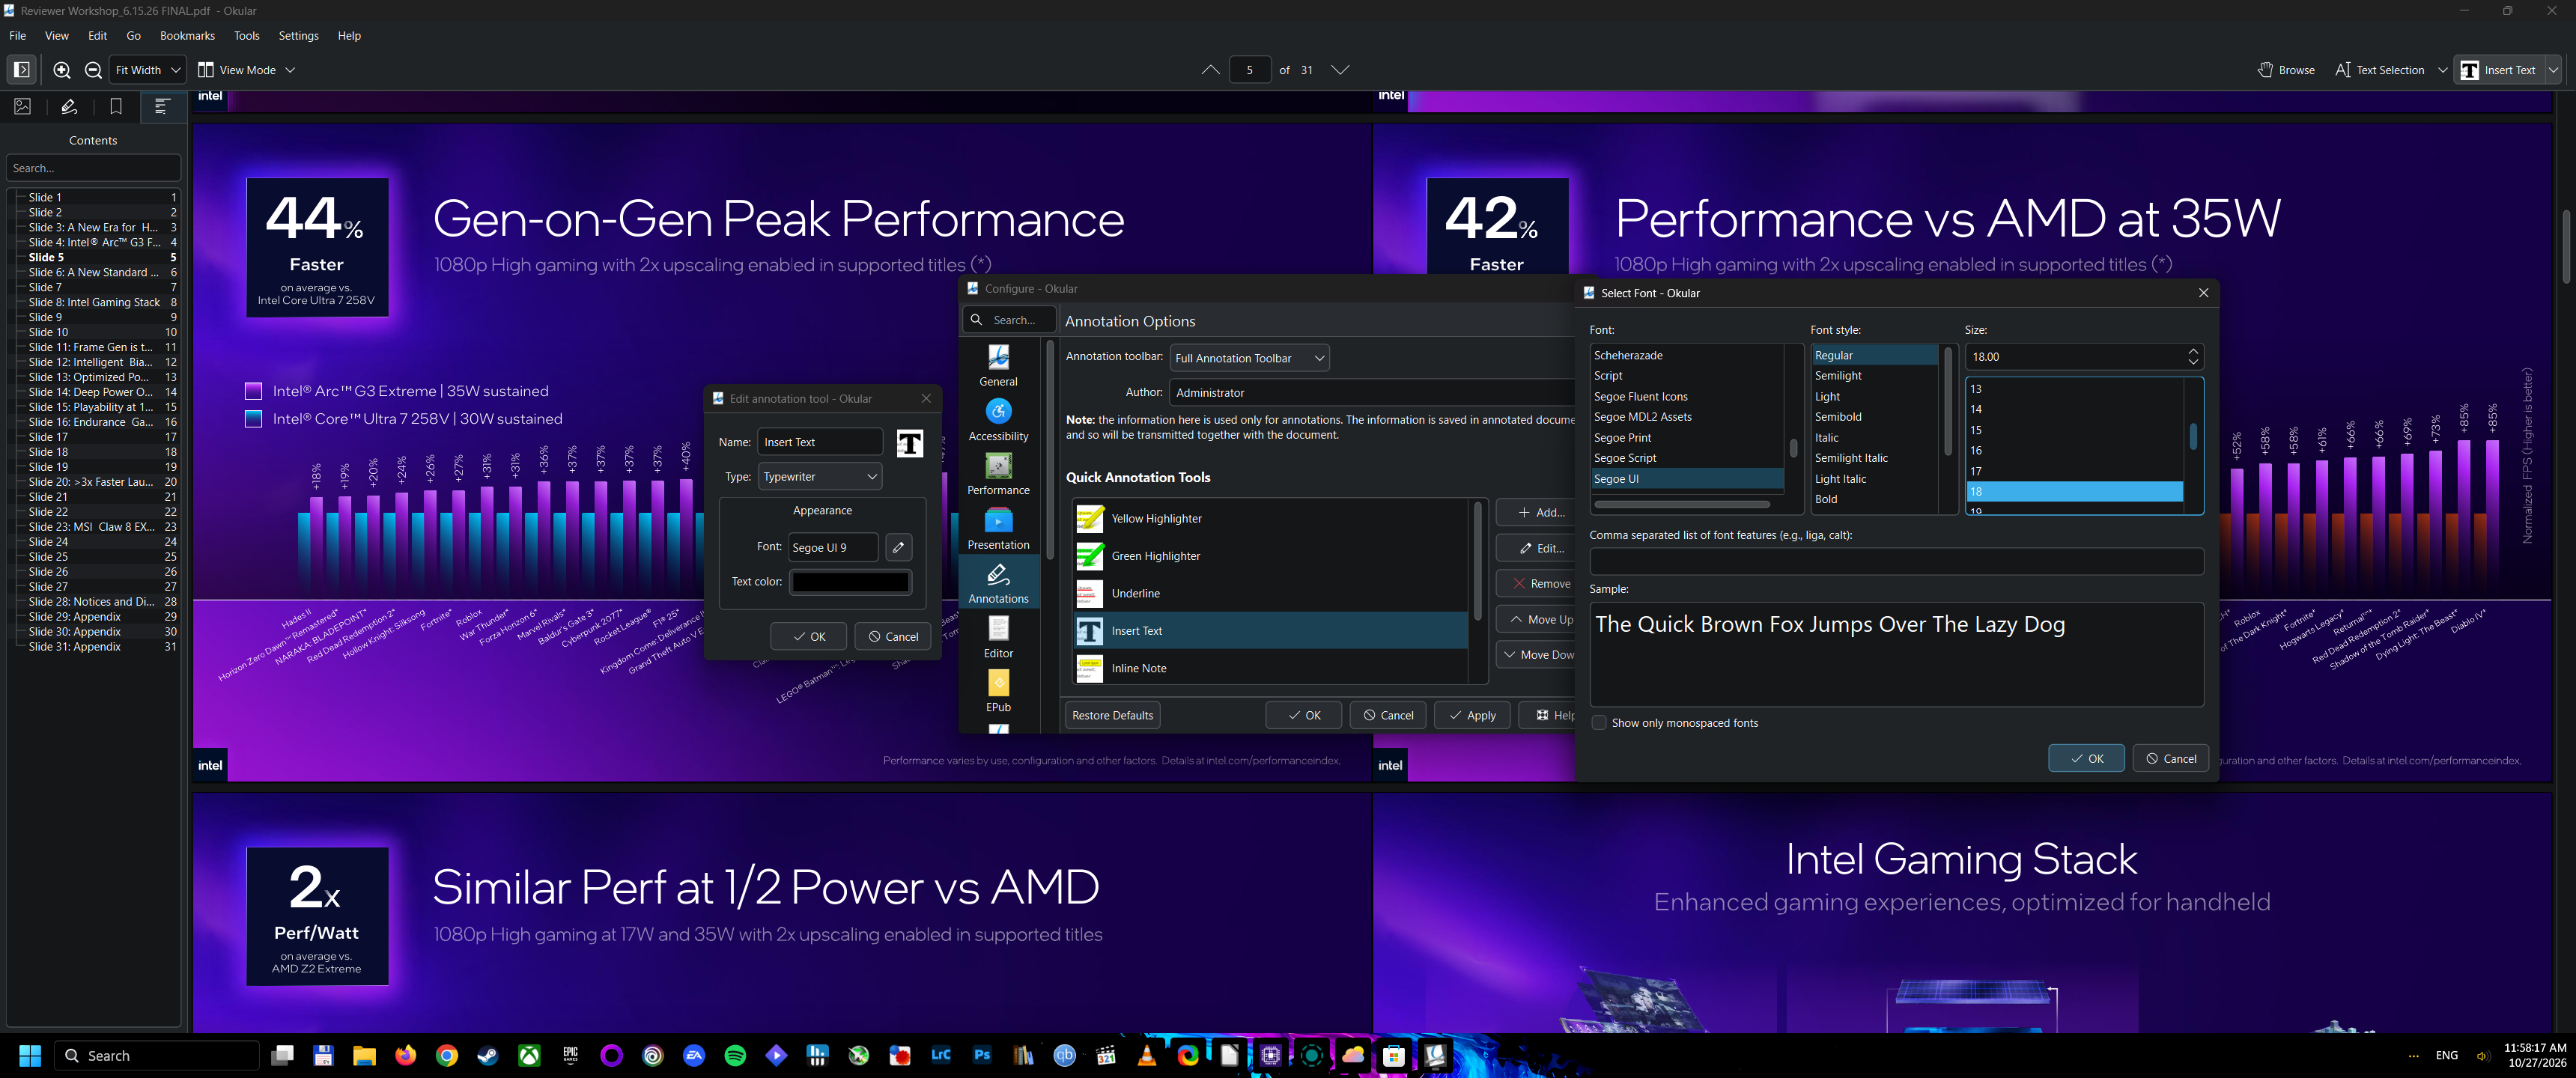The width and height of the screenshot is (2576, 1078).
Task: Open Performance settings page
Action: click(998, 474)
